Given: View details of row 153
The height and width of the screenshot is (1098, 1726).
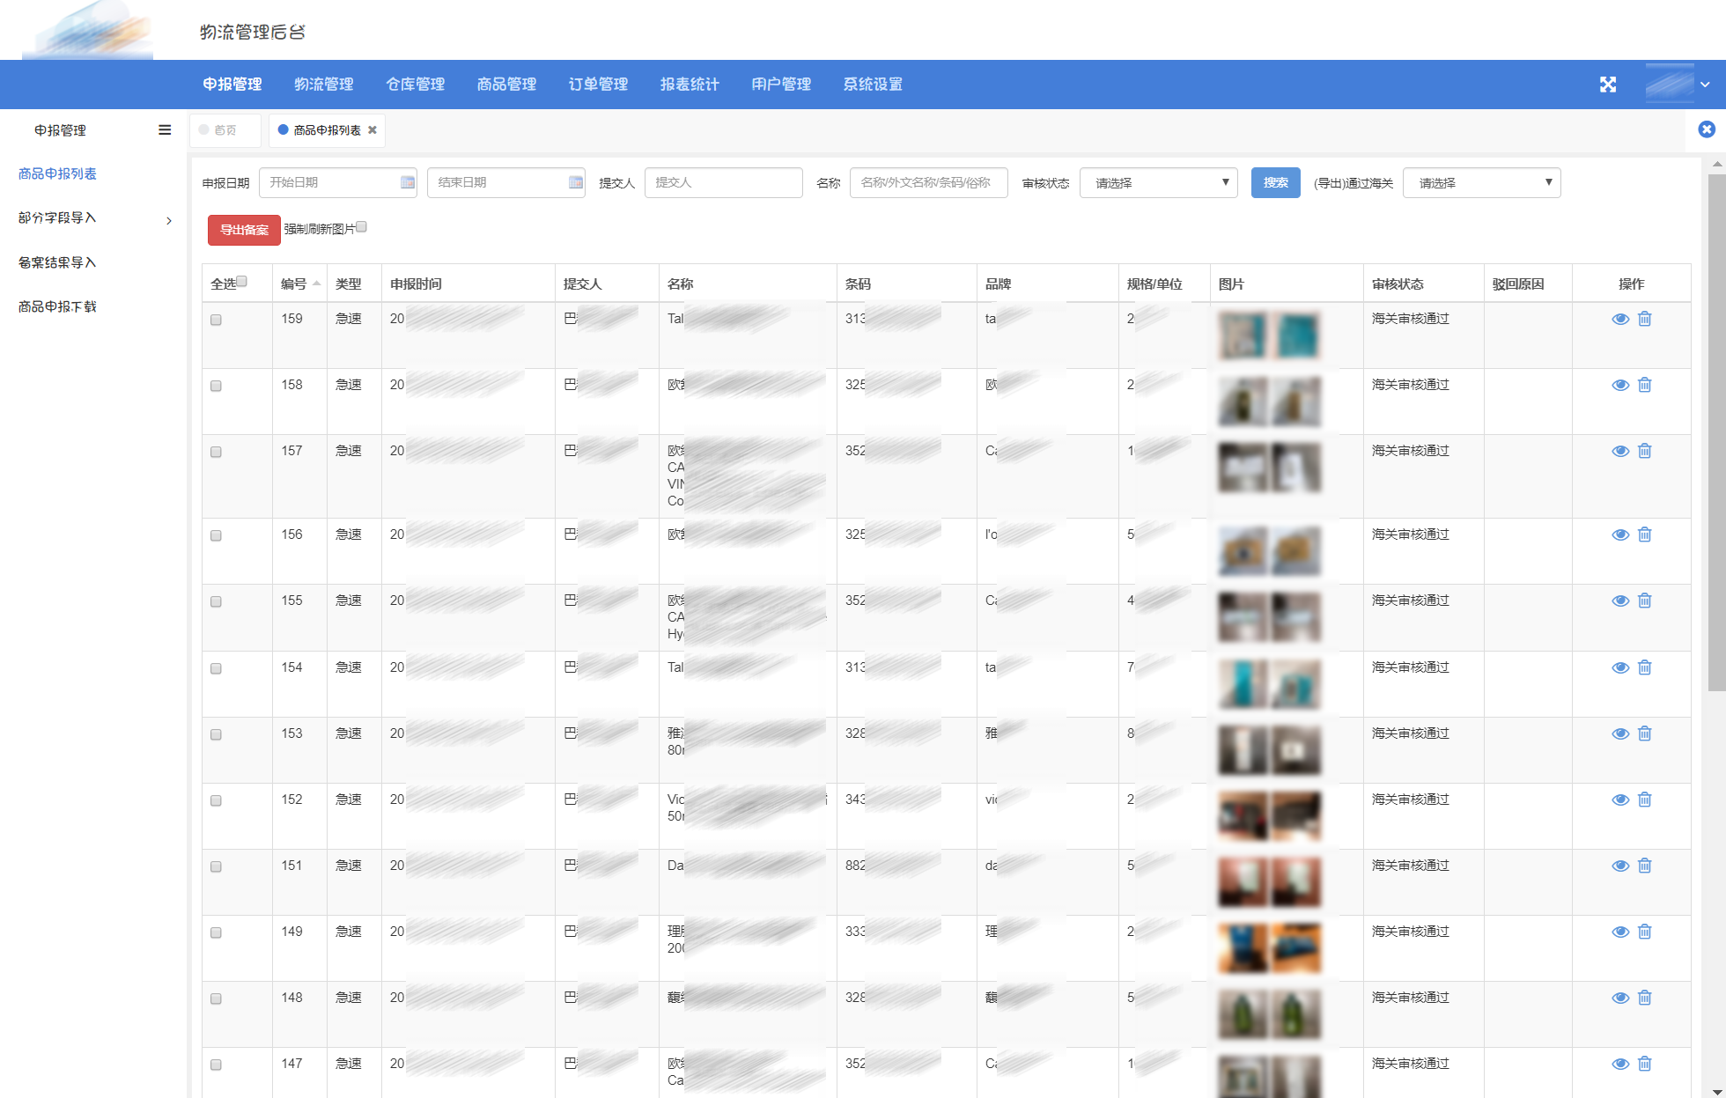Looking at the screenshot, I should [1619, 733].
